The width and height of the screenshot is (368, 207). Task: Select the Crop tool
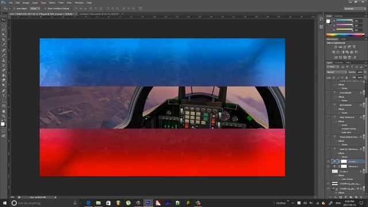pyautogui.click(x=3, y=40)
